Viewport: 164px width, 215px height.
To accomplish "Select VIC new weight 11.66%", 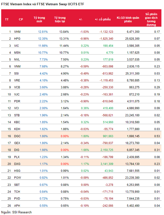I will click(x=43, y=46).
